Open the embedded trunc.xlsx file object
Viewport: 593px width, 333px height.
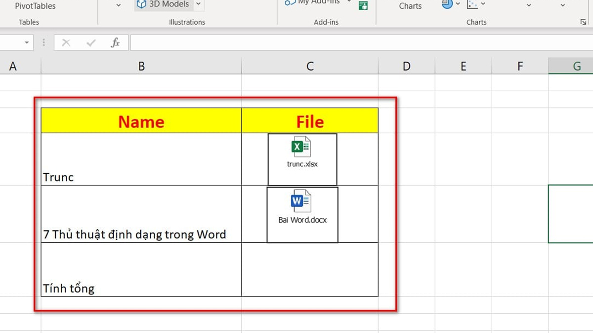point(302,158)
